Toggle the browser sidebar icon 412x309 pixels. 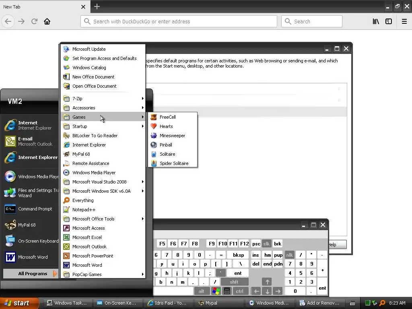389,21
